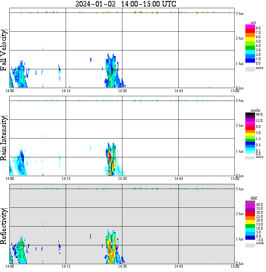Click the mm/hr unit label
This screenshot has width=266, height=272.
[255, 110]
